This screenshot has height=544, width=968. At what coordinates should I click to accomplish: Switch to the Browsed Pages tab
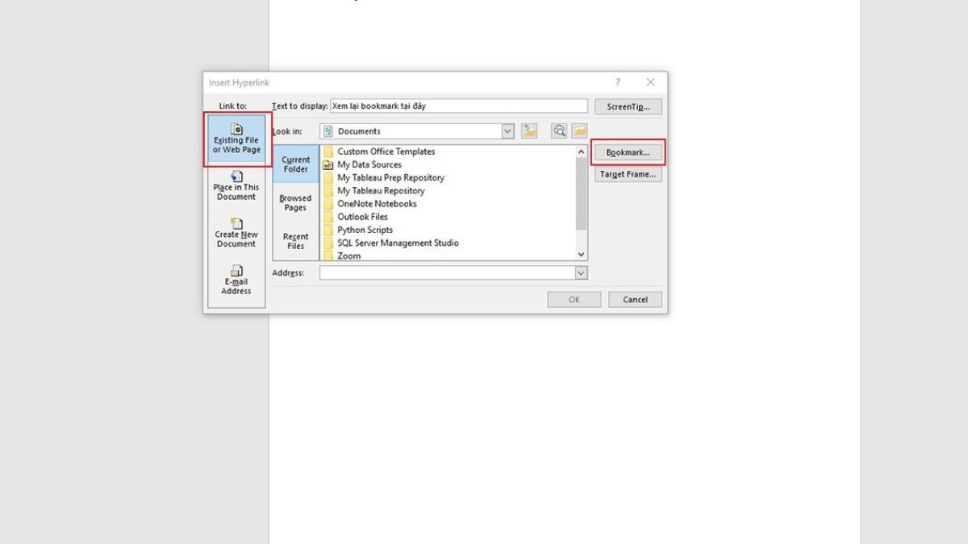[x=295, y=203]
